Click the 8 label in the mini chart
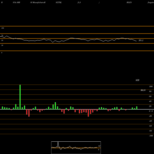 (99, 150)
